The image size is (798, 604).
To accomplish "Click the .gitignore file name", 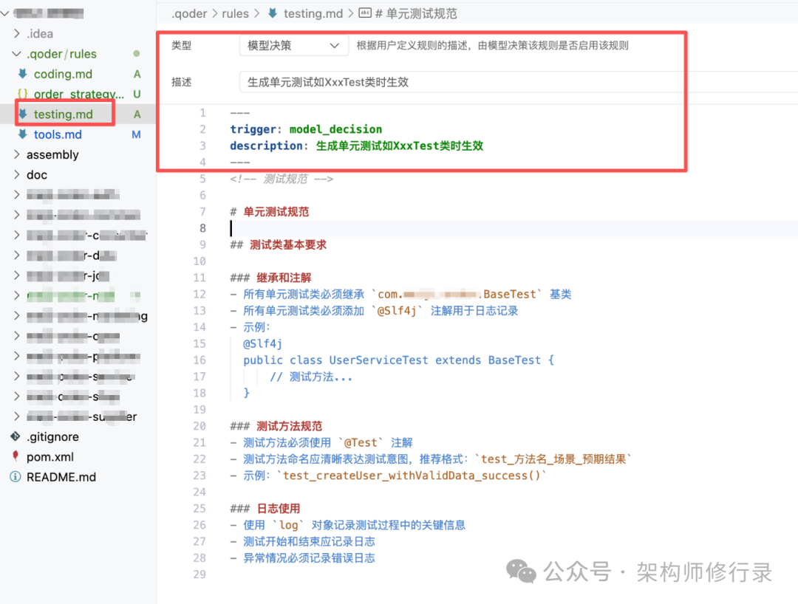I will 52,436.
